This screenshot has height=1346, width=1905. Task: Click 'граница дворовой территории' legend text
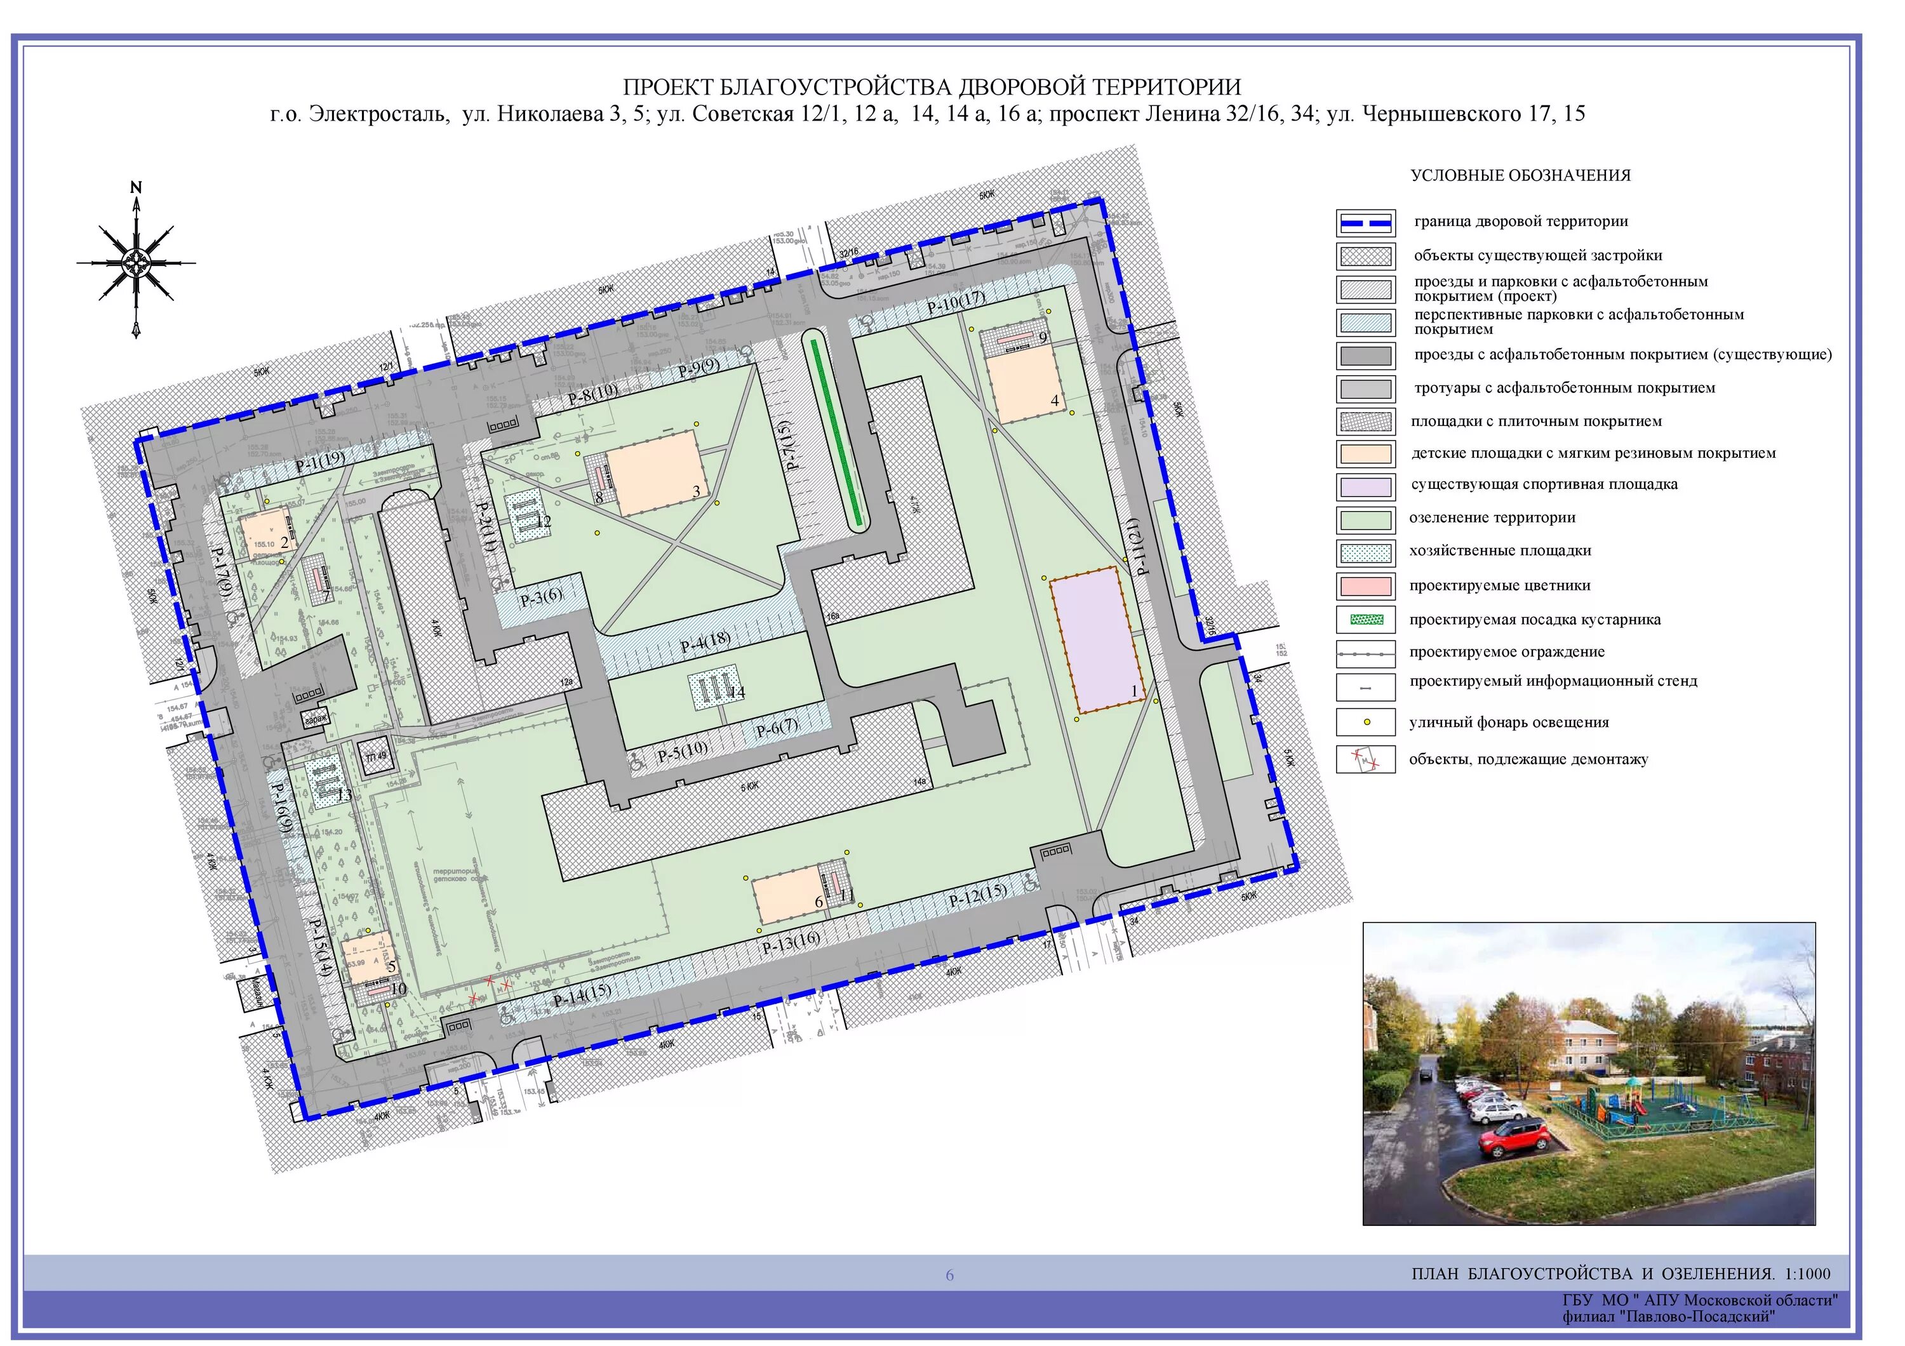1521,222
